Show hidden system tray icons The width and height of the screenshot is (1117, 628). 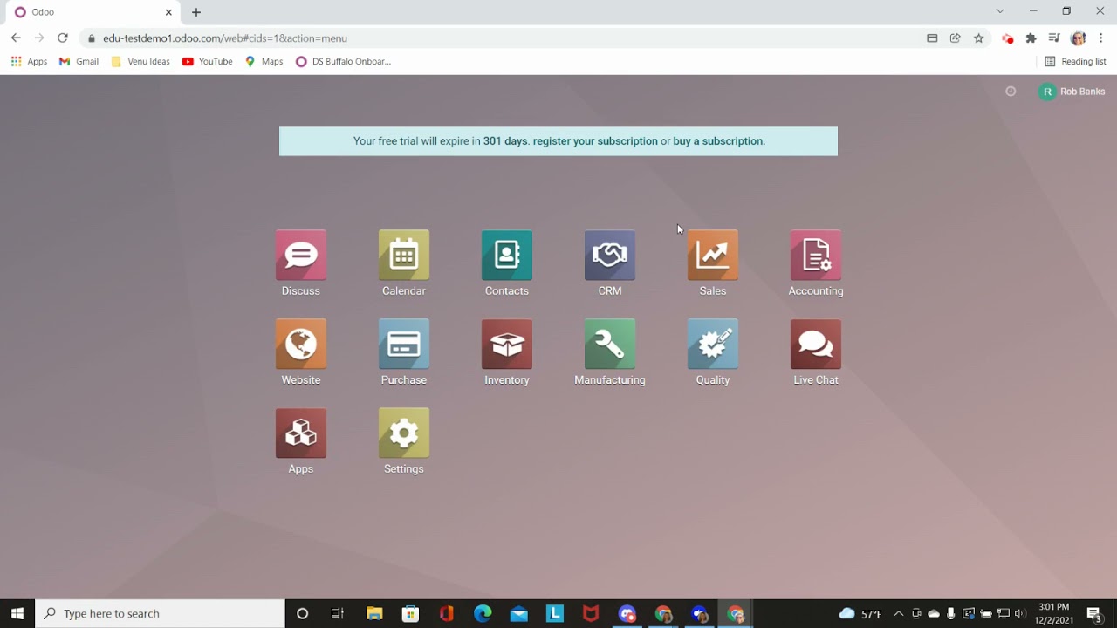click(x=899, y=614)
